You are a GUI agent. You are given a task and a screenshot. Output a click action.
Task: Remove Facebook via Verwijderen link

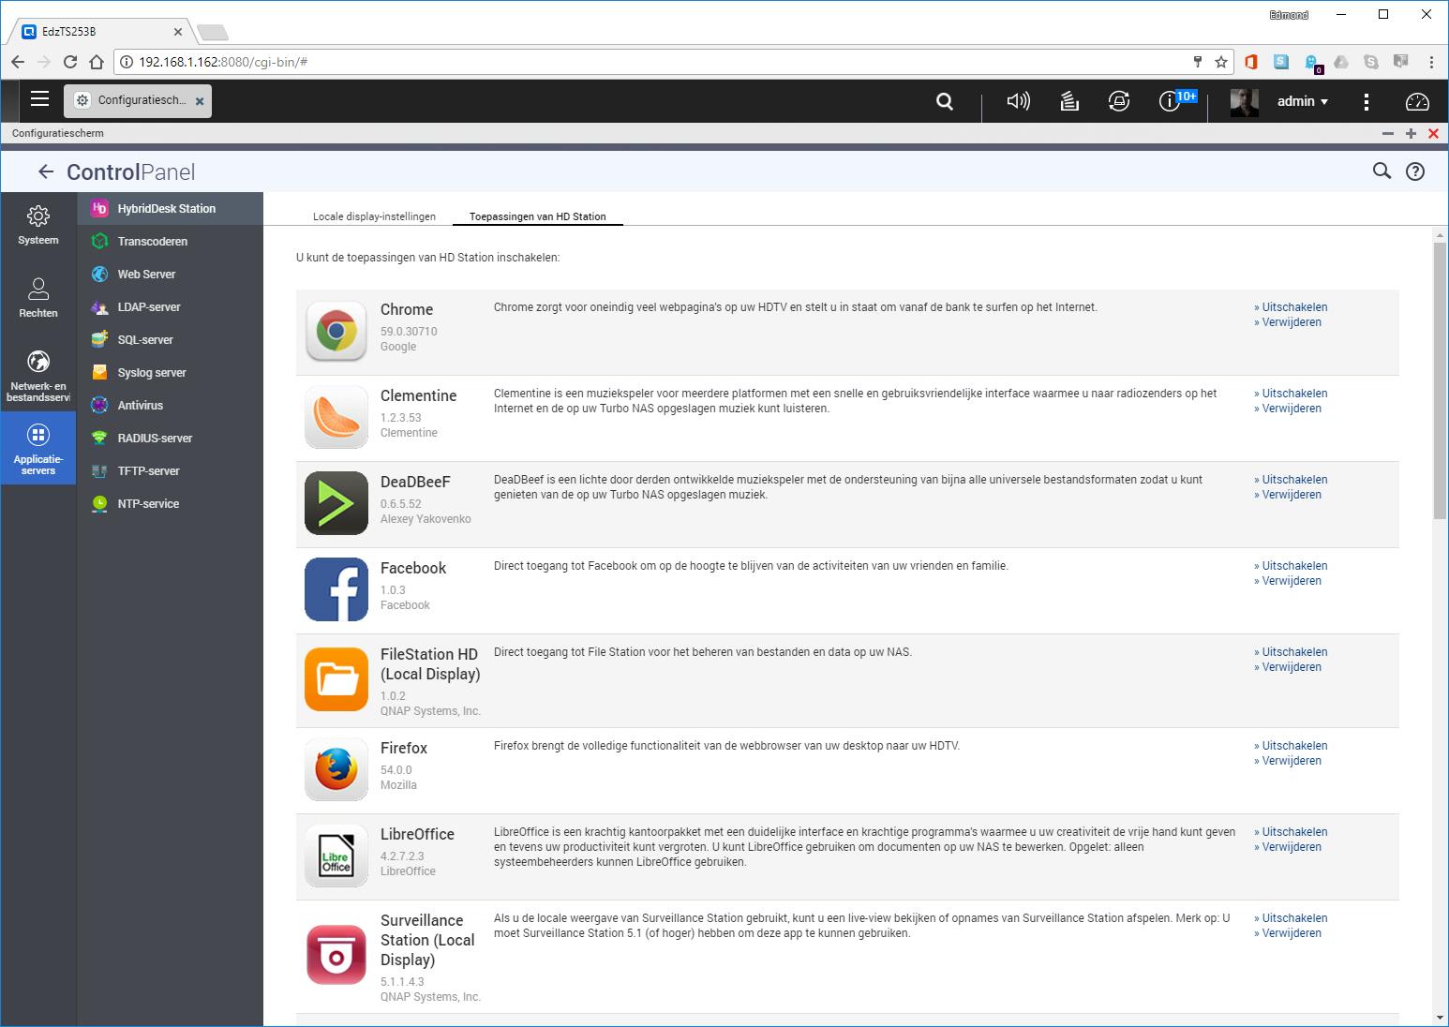pyautogui.click(x=1288, y=581)
